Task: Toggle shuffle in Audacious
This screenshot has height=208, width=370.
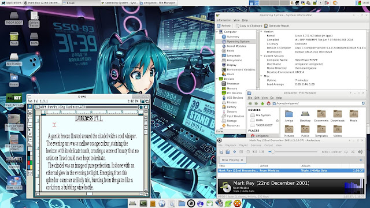Action: [353, 152]
